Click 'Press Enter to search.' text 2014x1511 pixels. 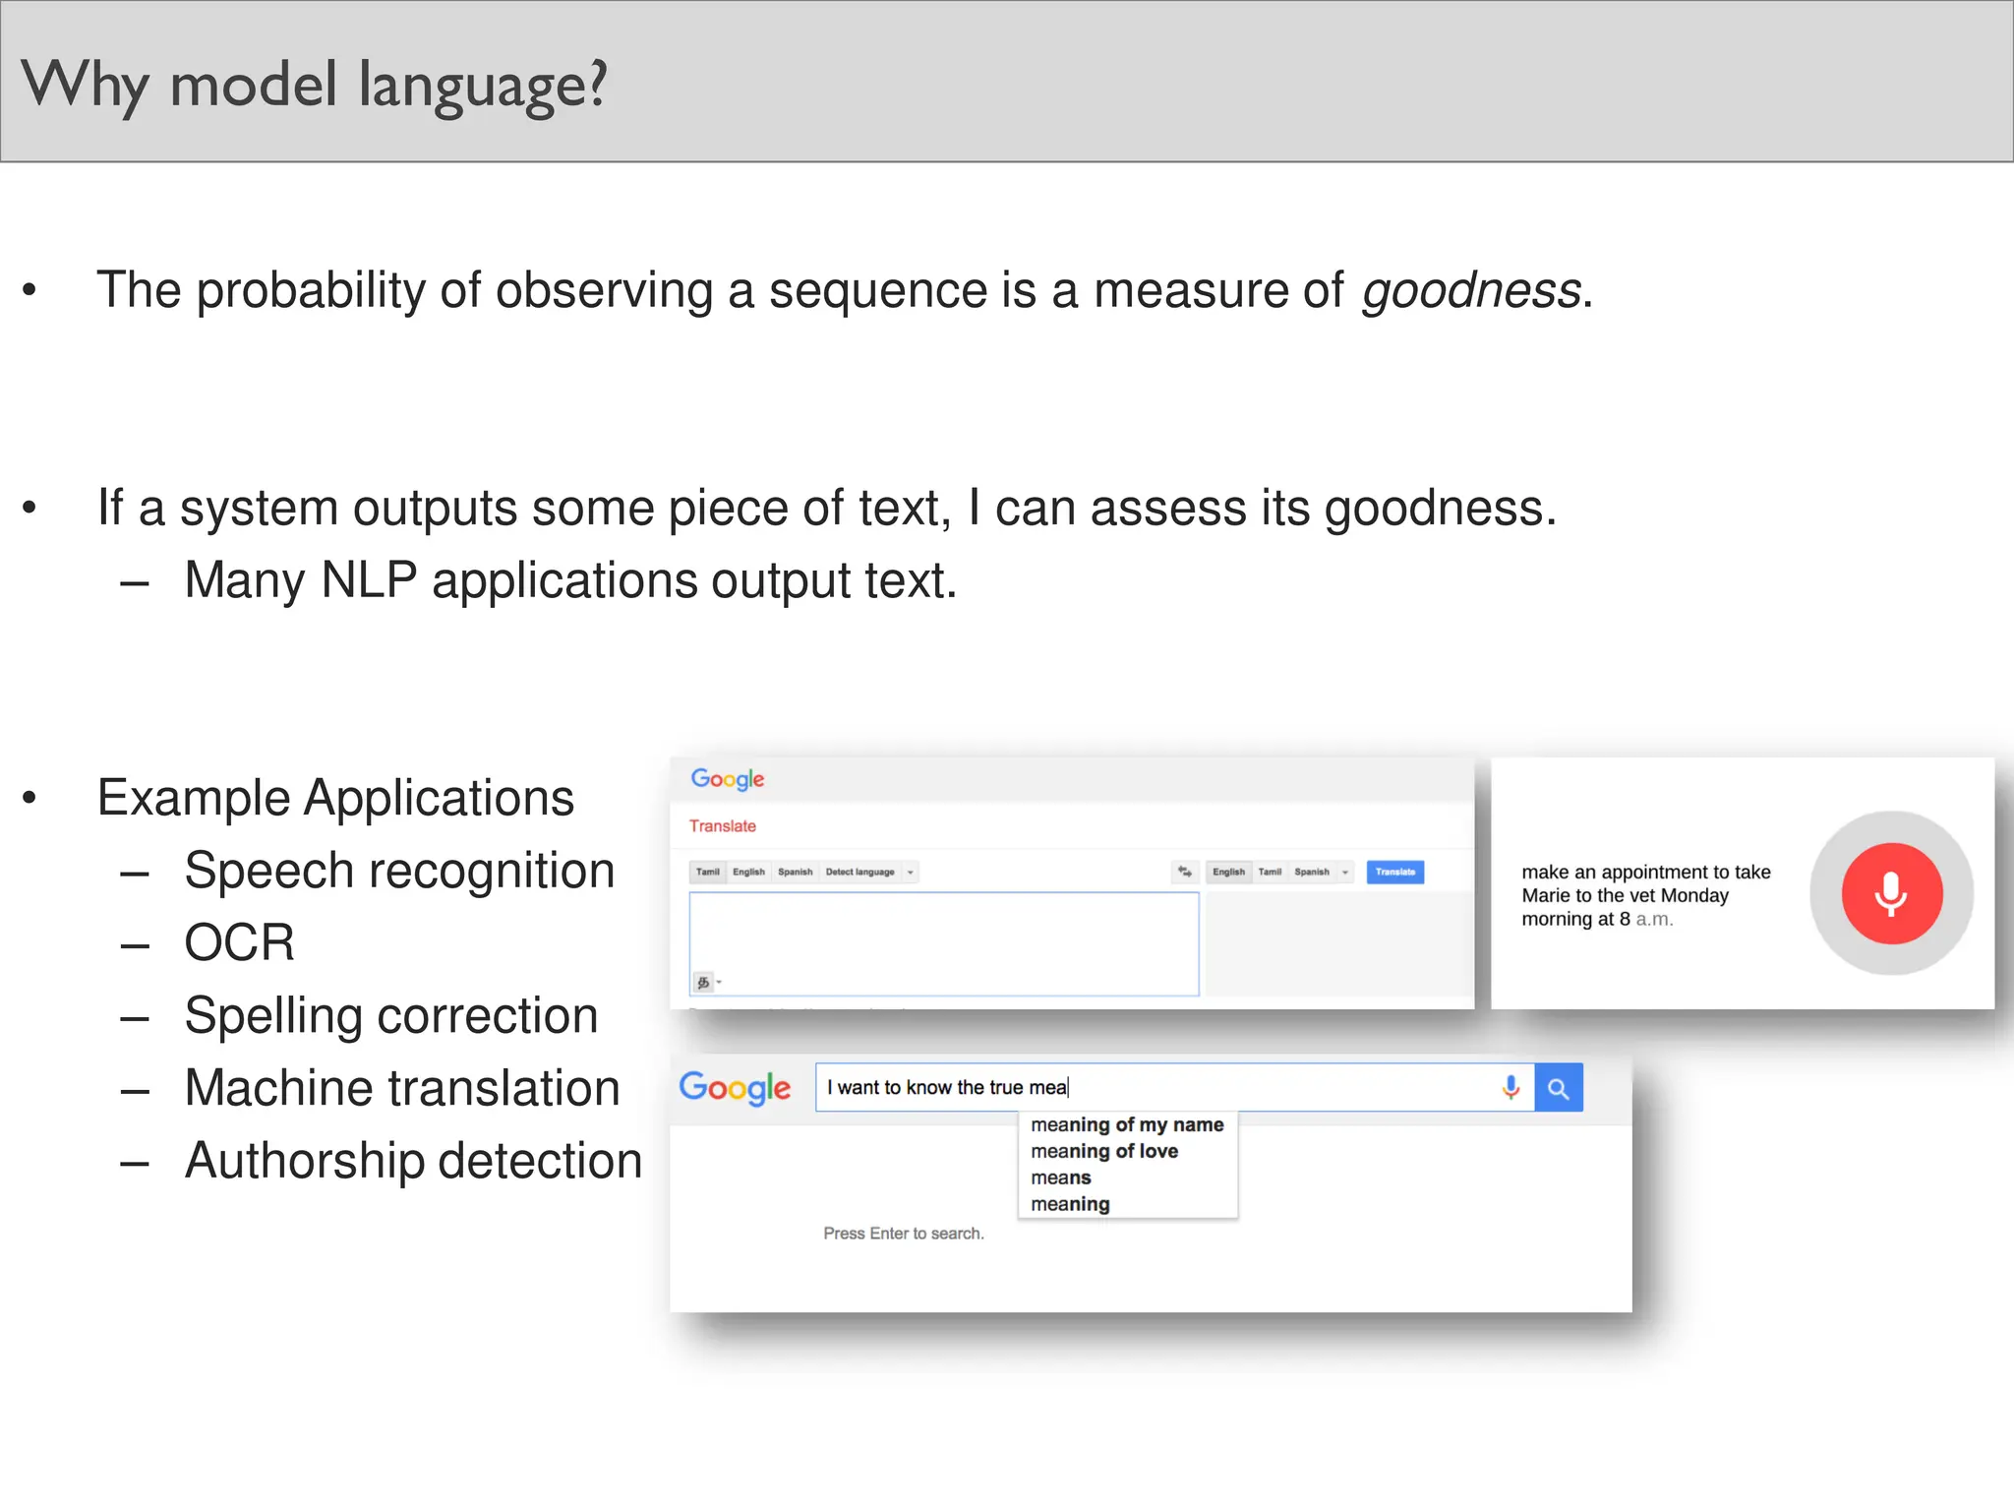(x=904, y=1234)
